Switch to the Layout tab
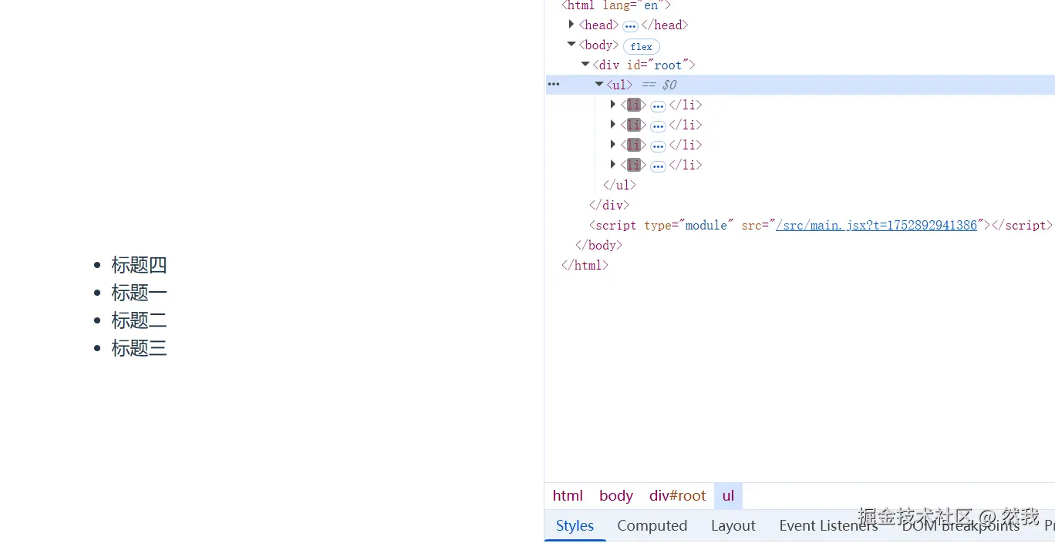Screen dimensions: 1055x543 pos(733,525)
